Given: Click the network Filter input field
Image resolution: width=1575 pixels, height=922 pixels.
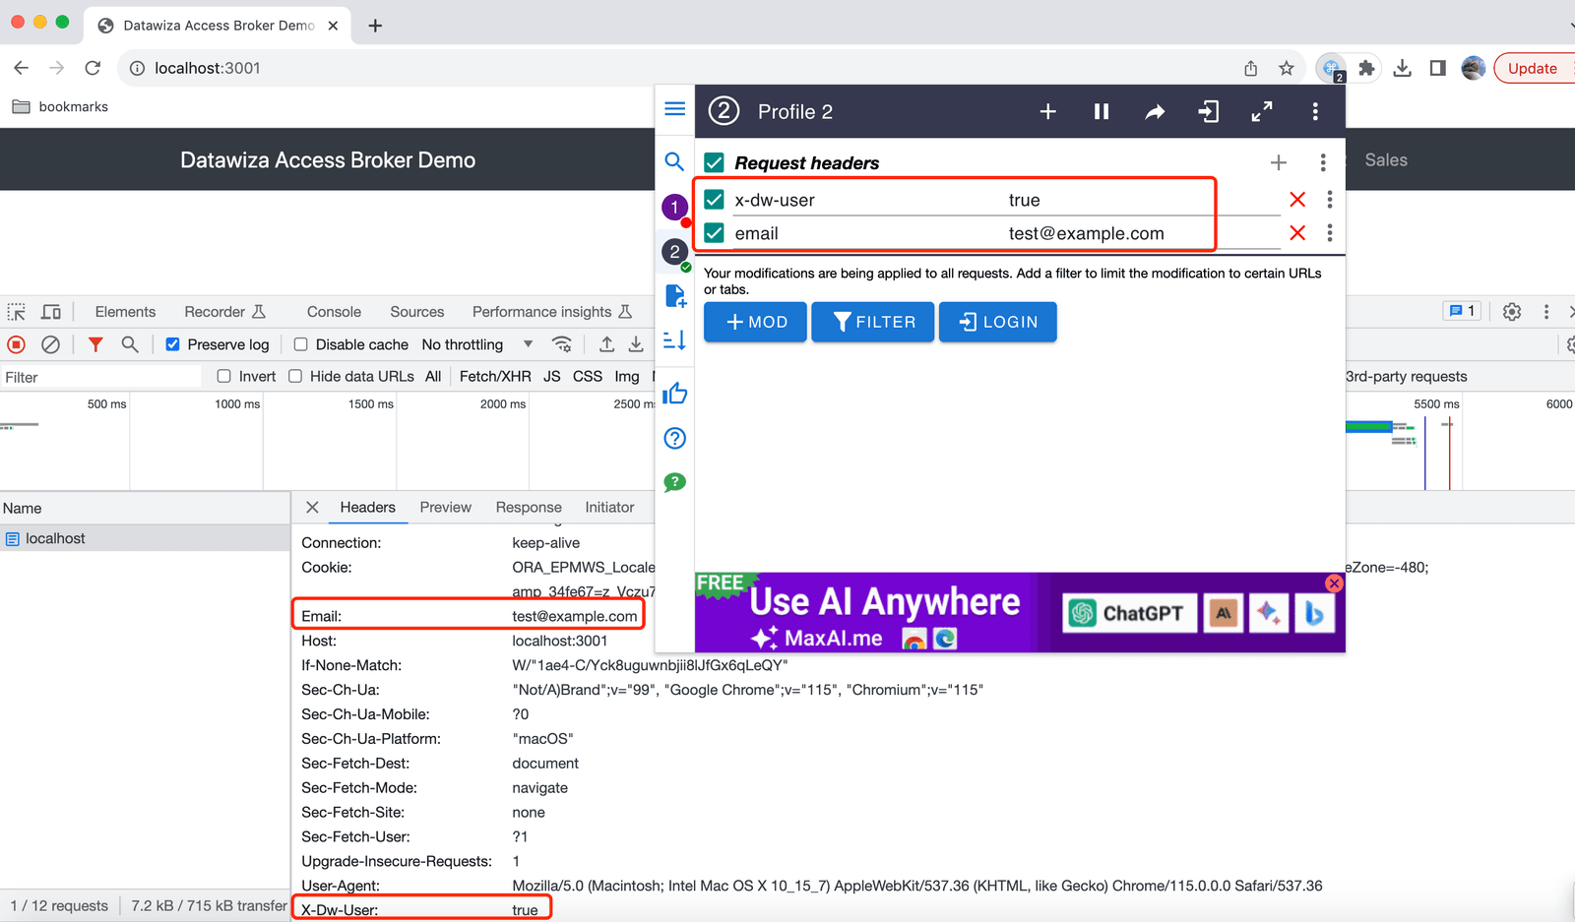Looking at the screenshot, I should click(x=100, y=377).
